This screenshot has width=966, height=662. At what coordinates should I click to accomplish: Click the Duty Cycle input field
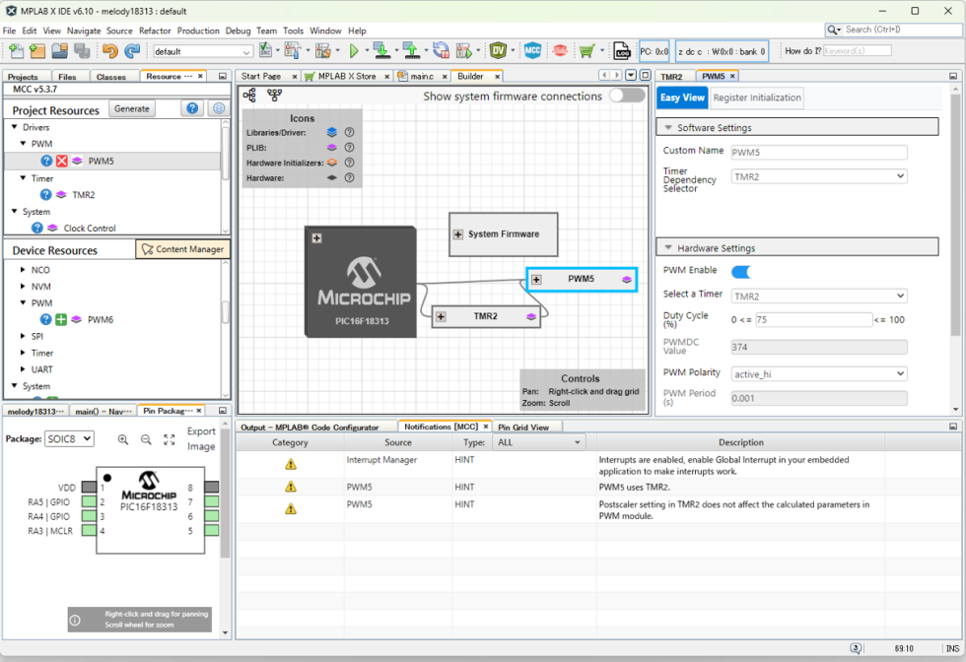pos(800,319)
